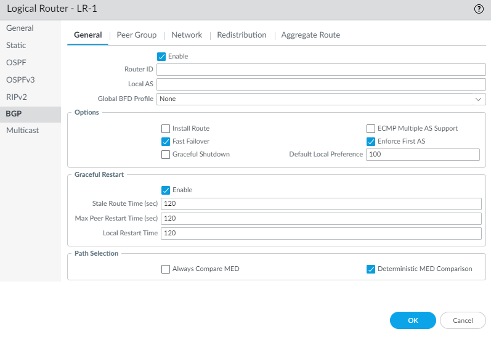Click the help question mark icon
491x337 pixels.
pos(479,9)
